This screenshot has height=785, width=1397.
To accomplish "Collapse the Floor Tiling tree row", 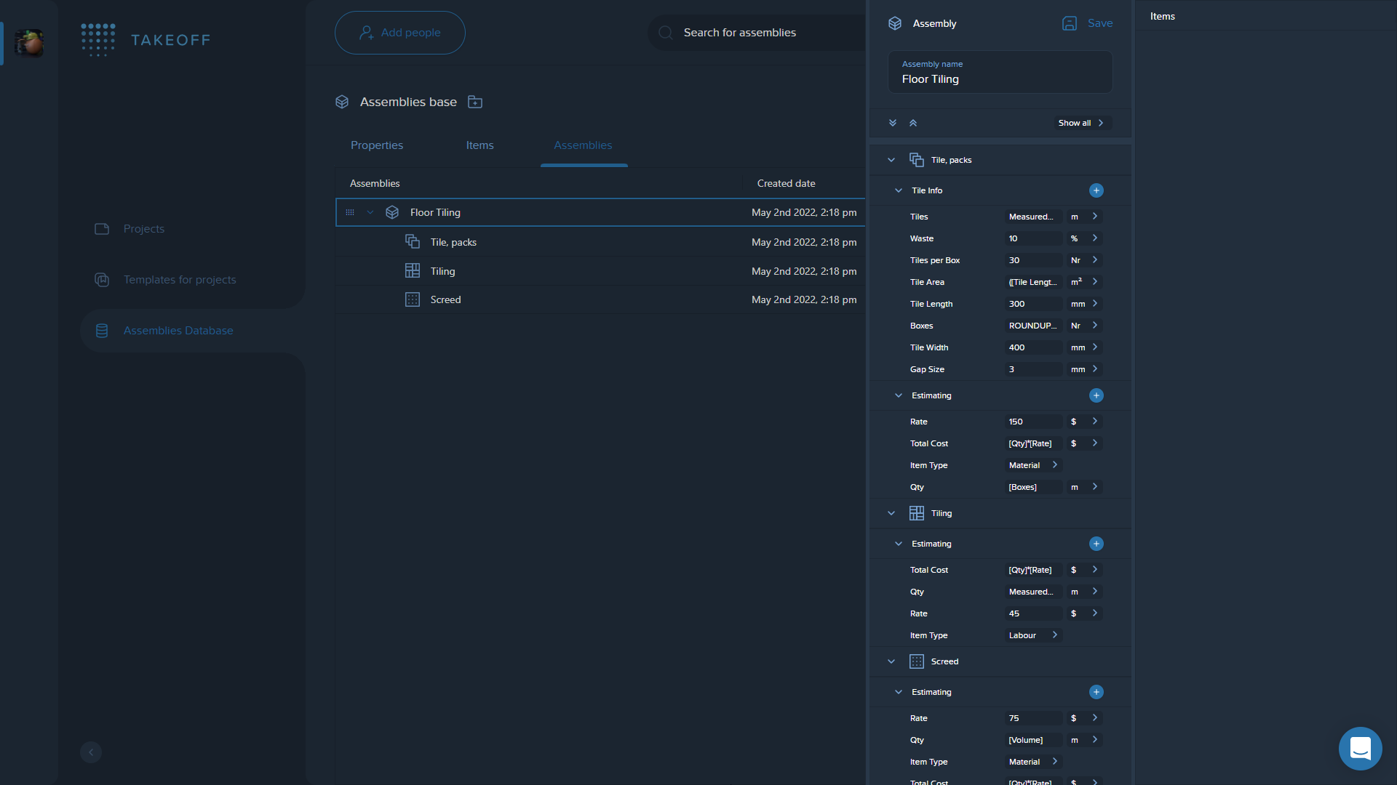I will (x=370, y=212).
